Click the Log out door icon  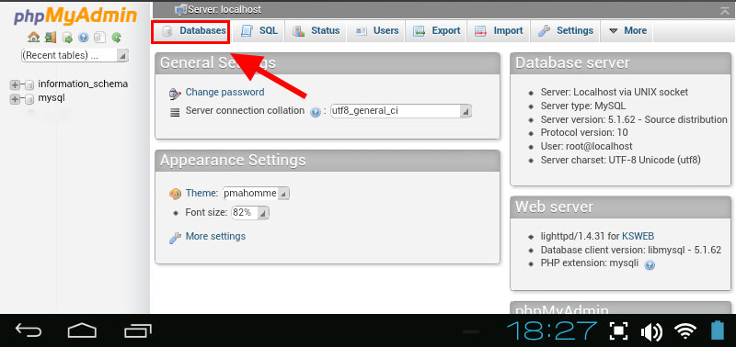[x=51, y=37]
